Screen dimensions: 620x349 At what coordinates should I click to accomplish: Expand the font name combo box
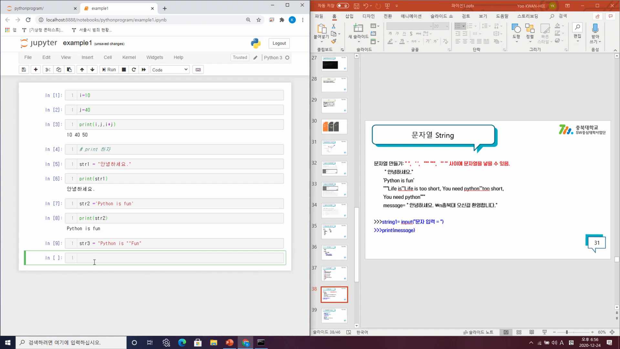[431, 26]
